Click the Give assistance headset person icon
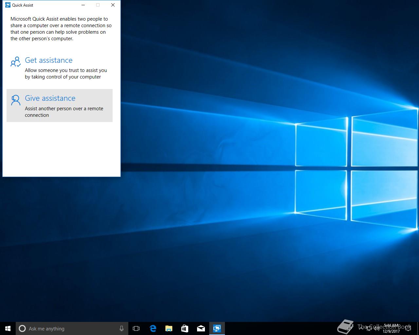The height and width of the screenshot is (335, 419). (15, 100)
